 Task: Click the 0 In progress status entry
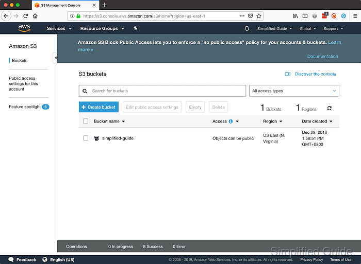pos(121,247)
